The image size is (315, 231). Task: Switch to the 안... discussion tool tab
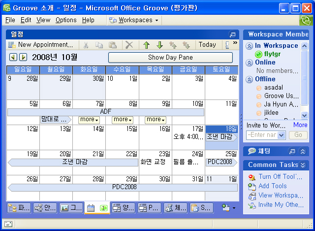click(45, 208)
